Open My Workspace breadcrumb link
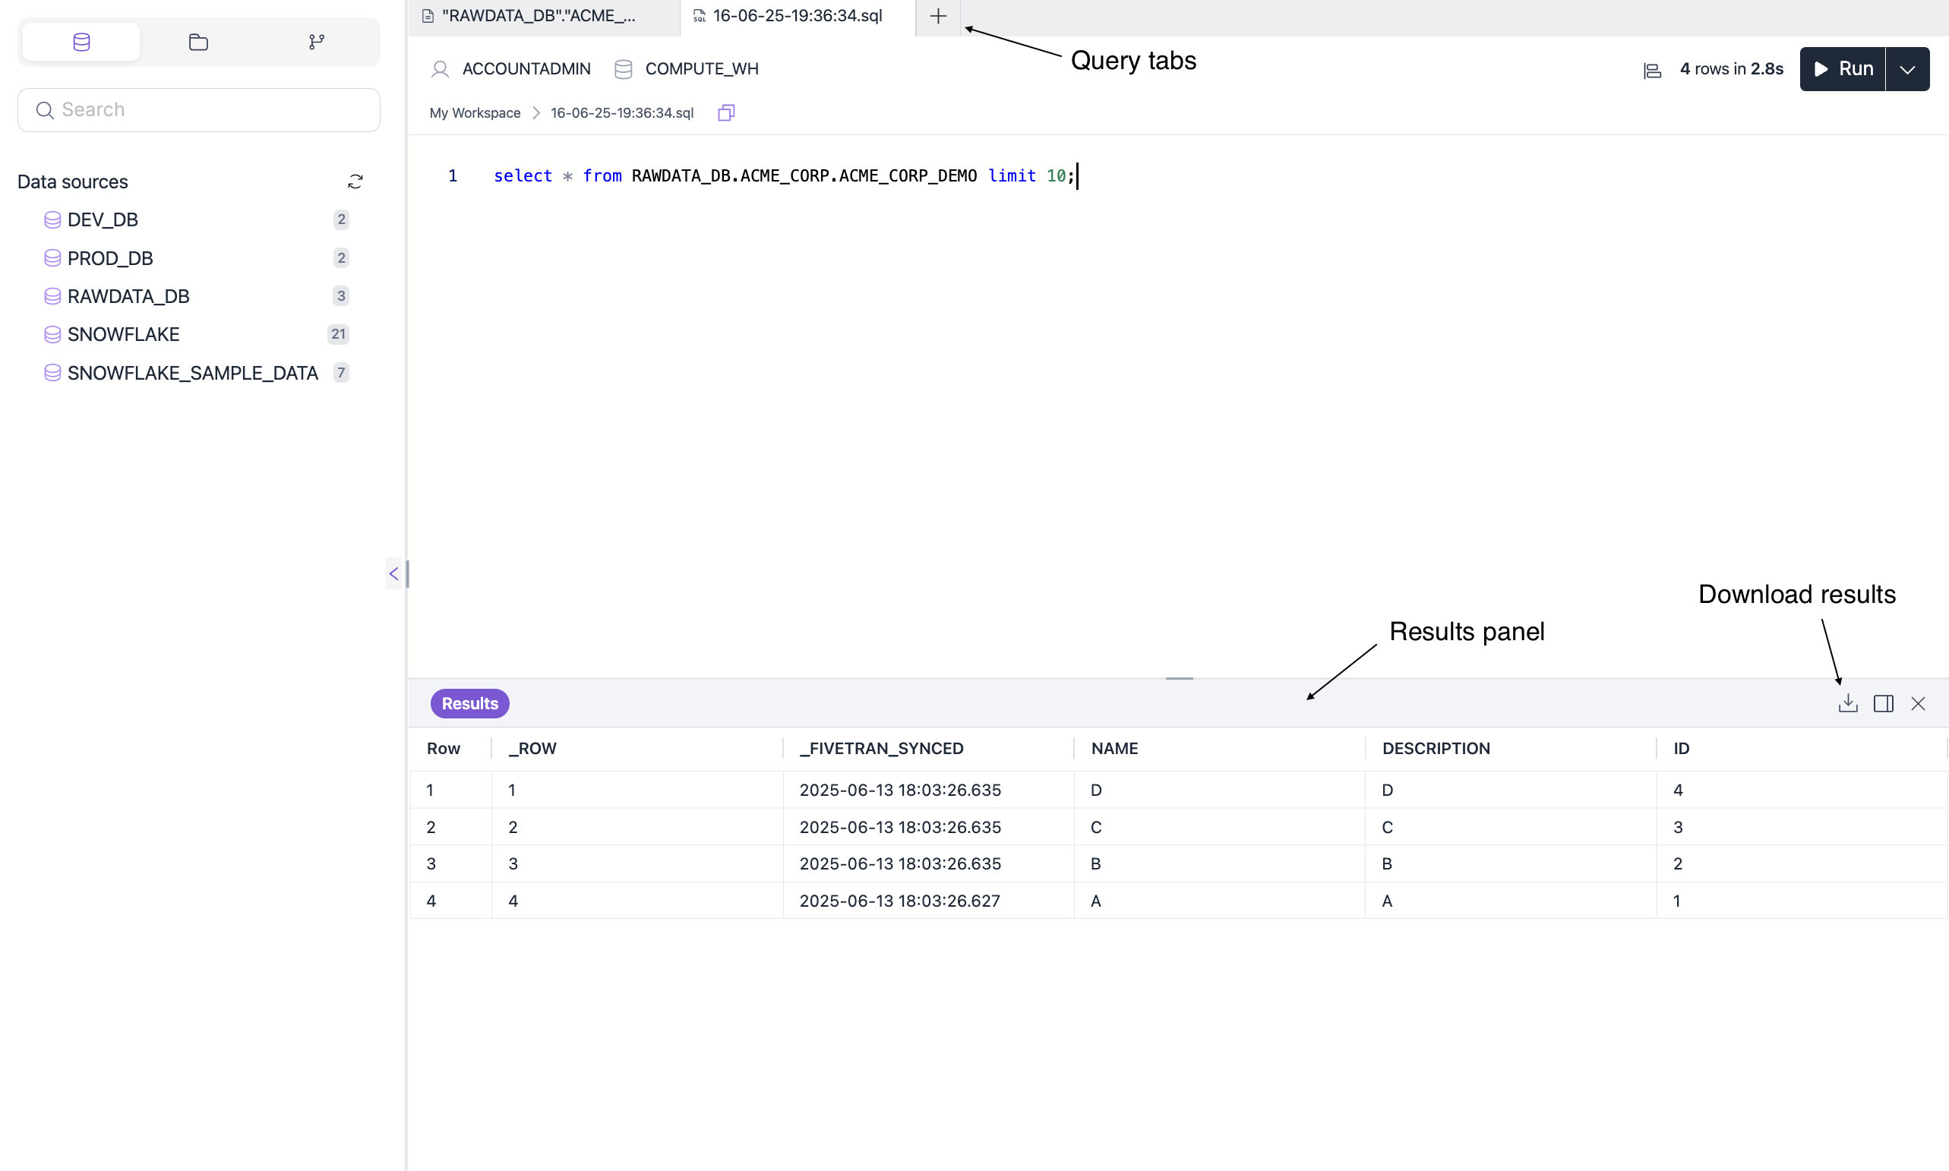The width and height of the screenshot is (1949, 1171). (x=474, y=113)
